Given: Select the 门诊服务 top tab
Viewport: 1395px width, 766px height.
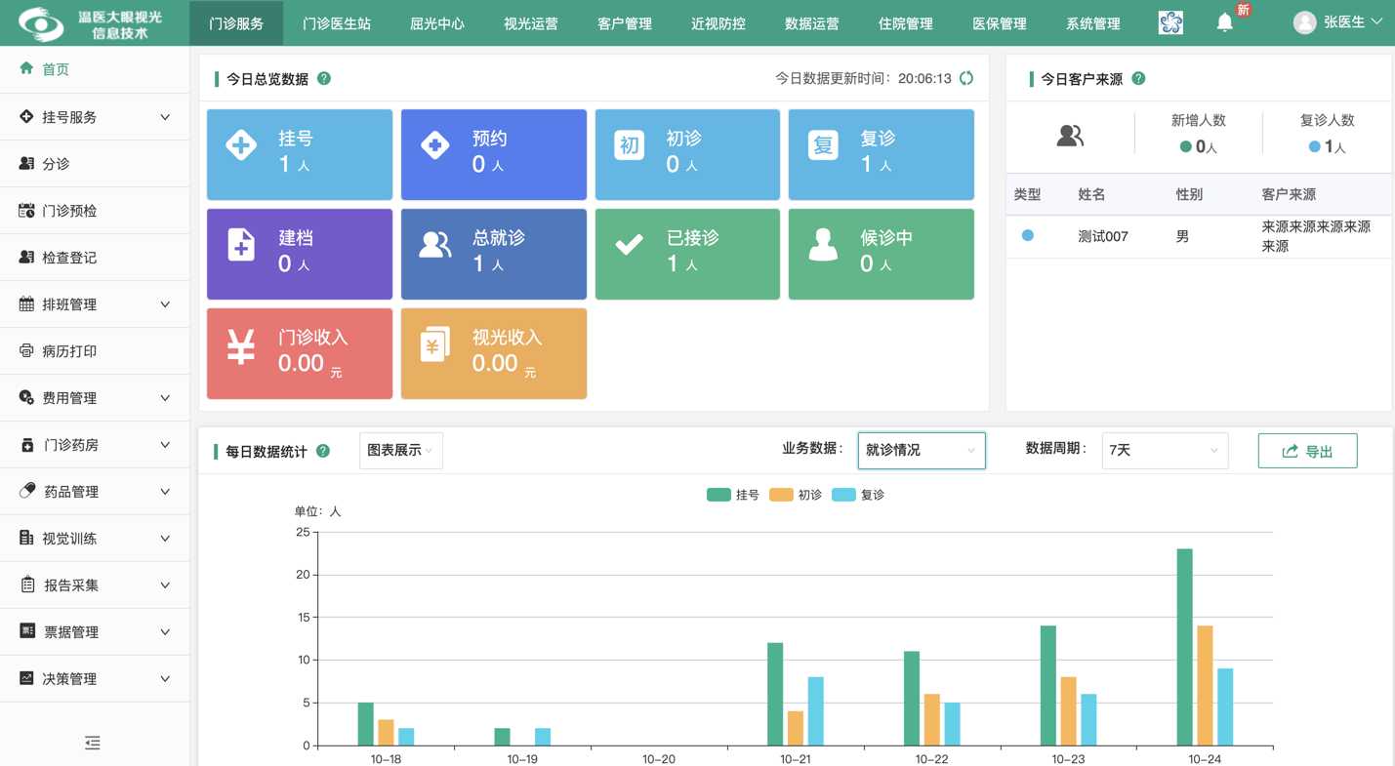Looking at the screenshot, I should click(236, 23).
